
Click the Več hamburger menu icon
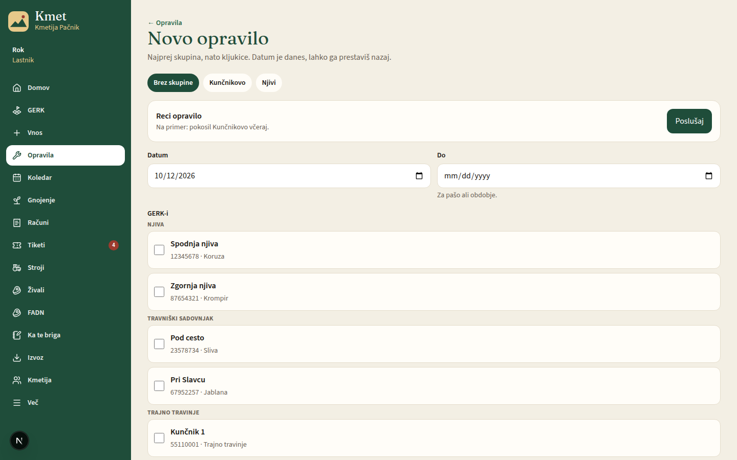[x=17, y=403]
